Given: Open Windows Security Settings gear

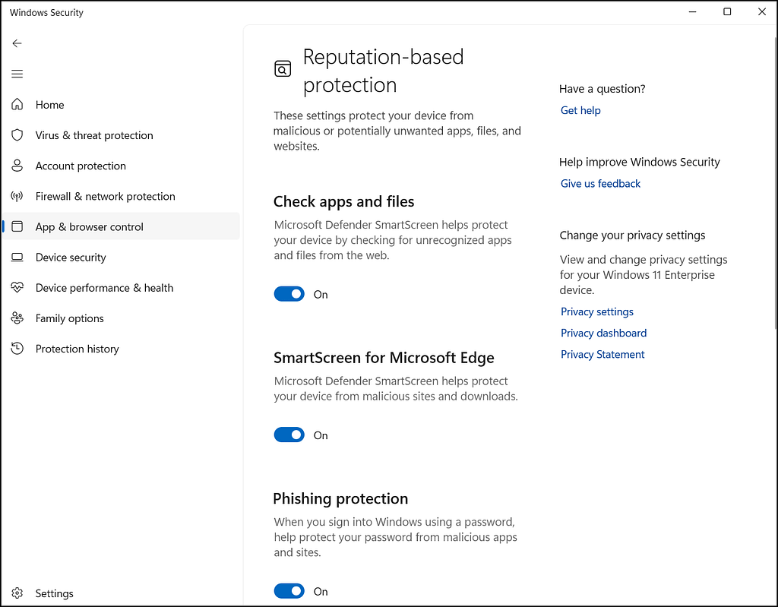Looking at the screenshot, I should click(17, 593).
